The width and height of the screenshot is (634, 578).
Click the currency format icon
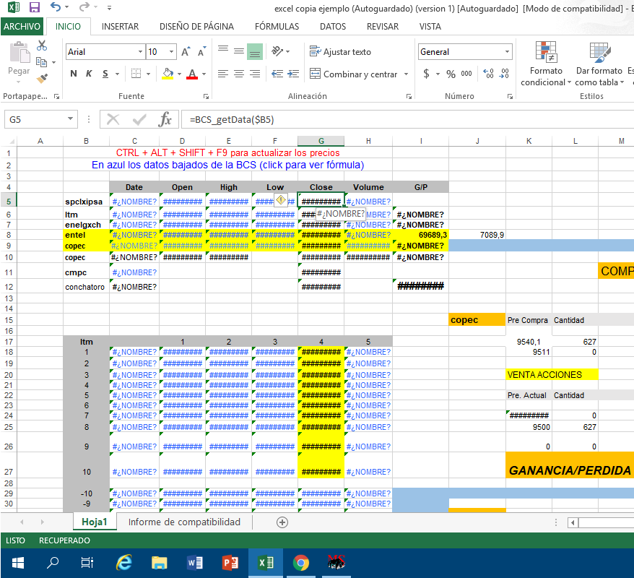point(427,73)
